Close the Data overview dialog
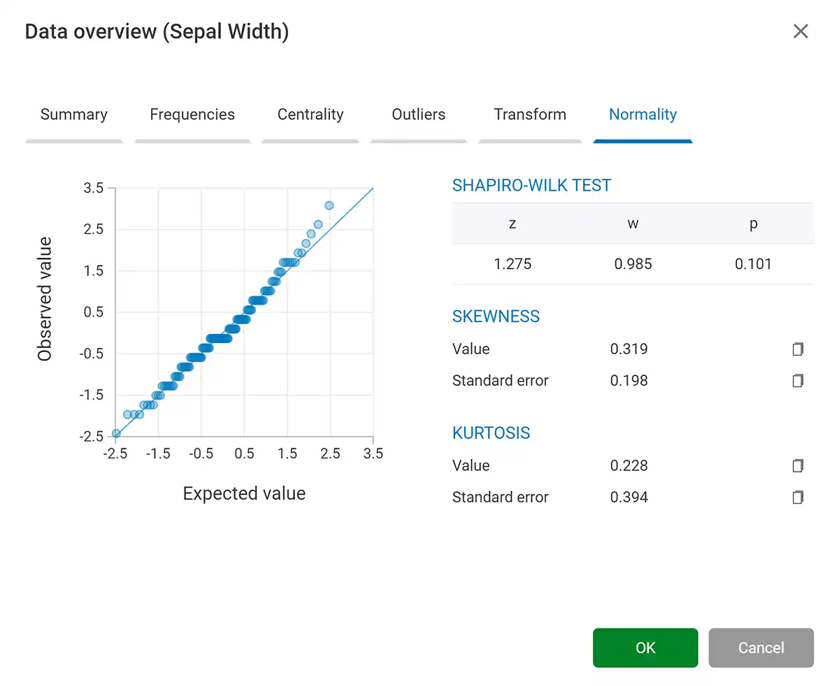The image size is (839, 686). (801, 31)
